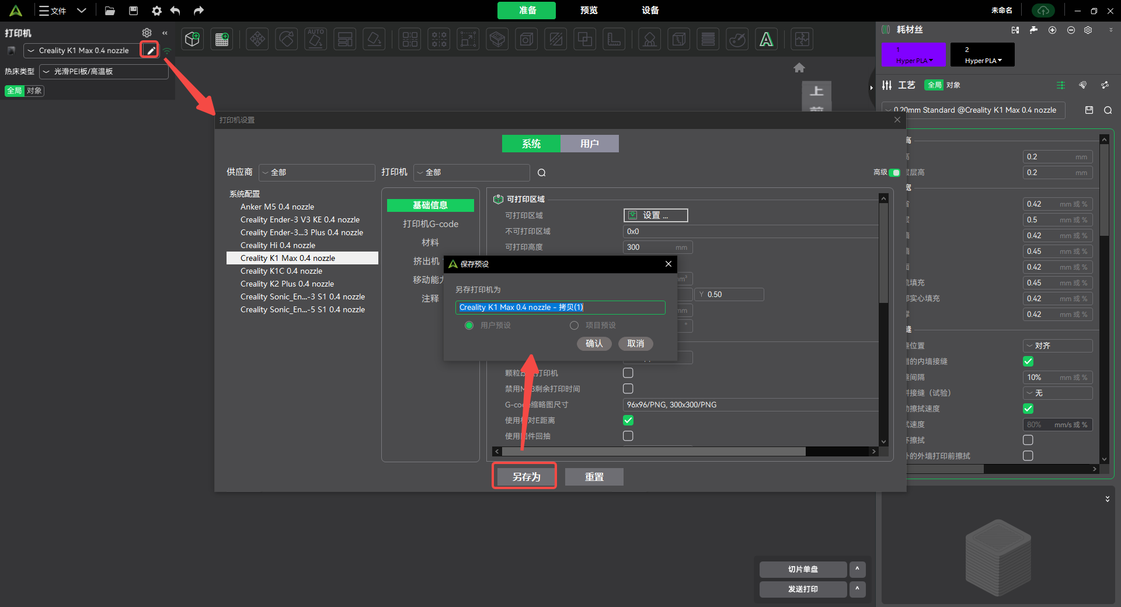This screenshot has width=1121, height=607.
Task: Switch to the 预览 tab
Action: 589,10
